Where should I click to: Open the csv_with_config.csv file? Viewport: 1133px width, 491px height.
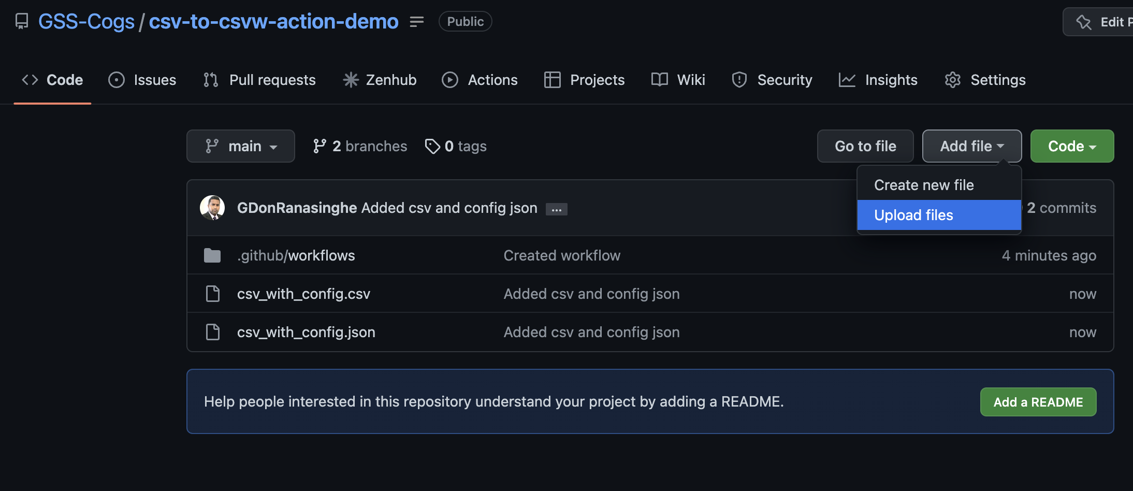pos(303,294)
